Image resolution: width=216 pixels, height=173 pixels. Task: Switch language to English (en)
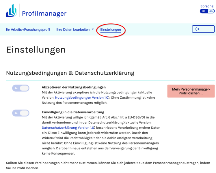[x=211, y=11]
